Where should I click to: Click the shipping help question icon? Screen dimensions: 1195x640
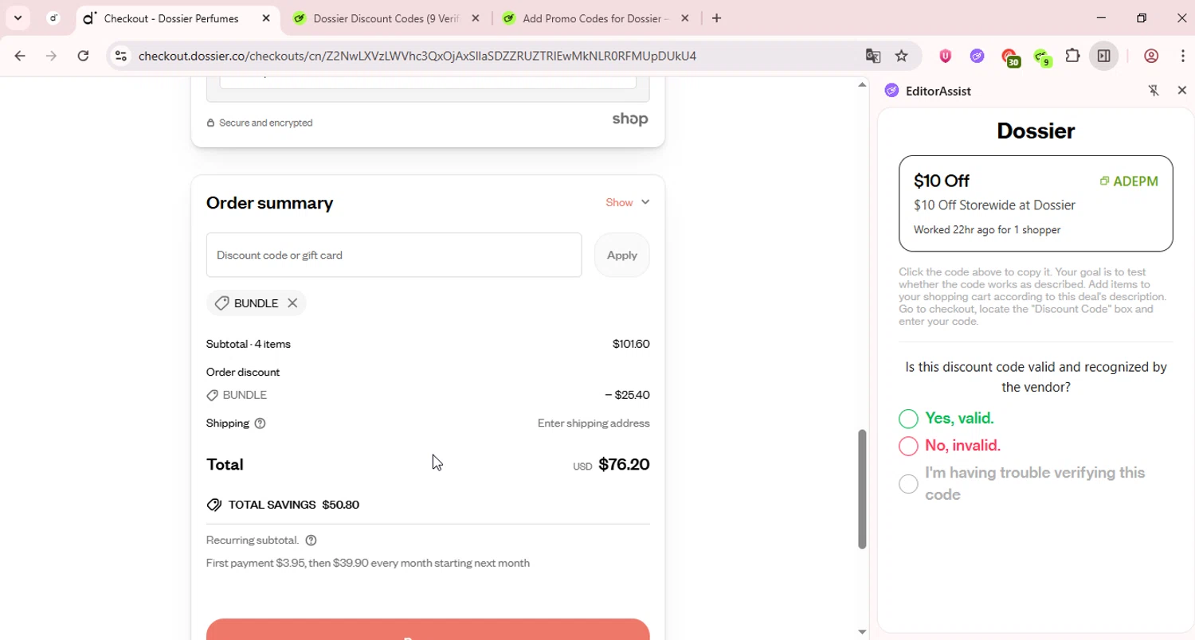[x=260, y=423]
